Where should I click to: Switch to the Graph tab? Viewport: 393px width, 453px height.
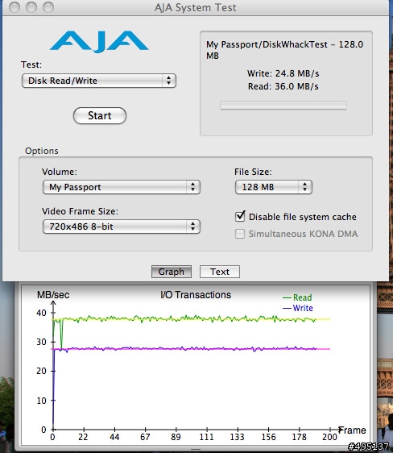171,272
